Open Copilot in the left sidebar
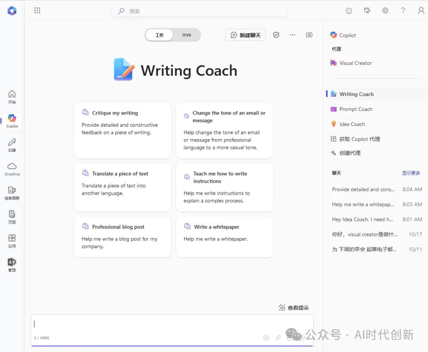This screenshot has width=428, height=352. coord(12,121)
